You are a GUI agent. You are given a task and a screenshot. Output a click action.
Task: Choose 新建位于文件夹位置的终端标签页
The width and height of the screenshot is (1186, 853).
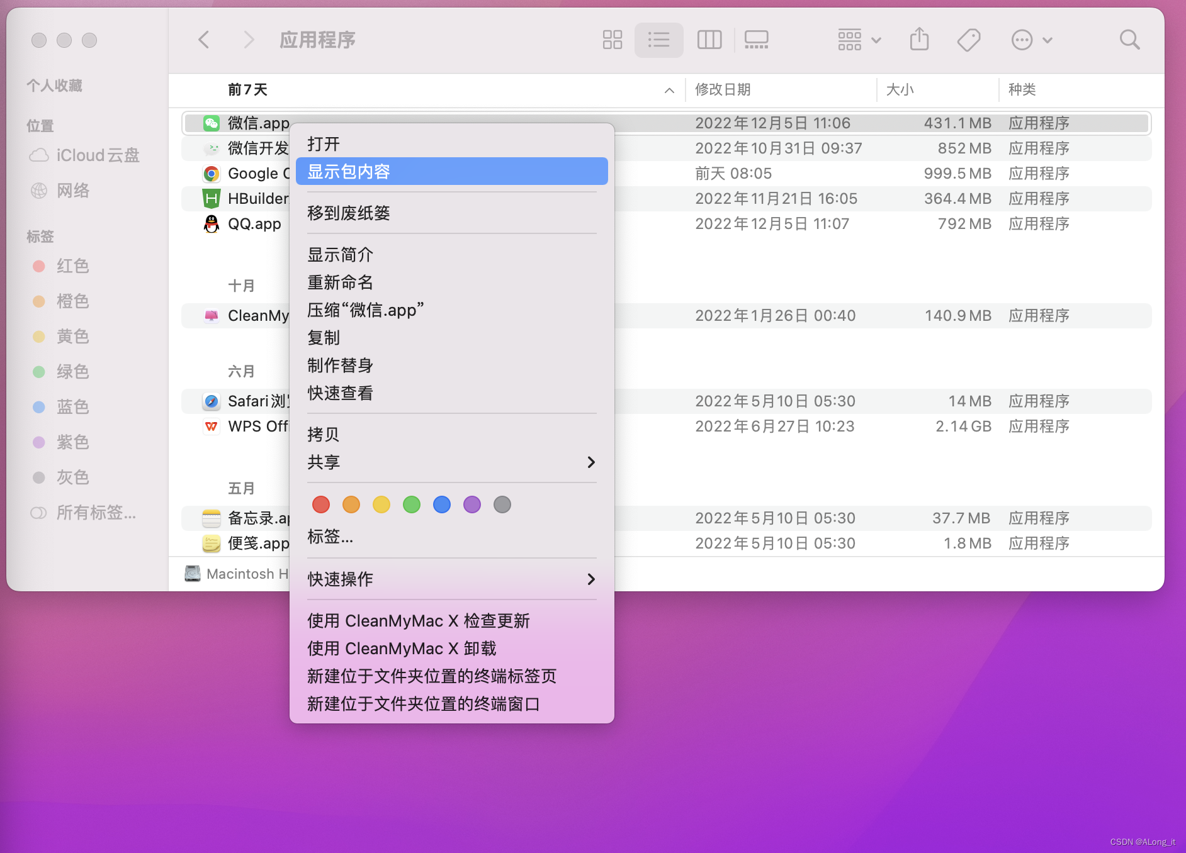(451, 676)
